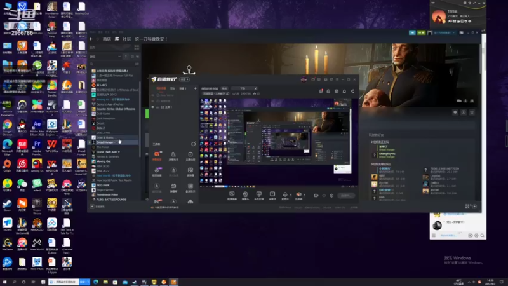Open GeForce Experience desktop shortcut
The width and height of the screenshot is (508, 286).
(x=7, y=108)
